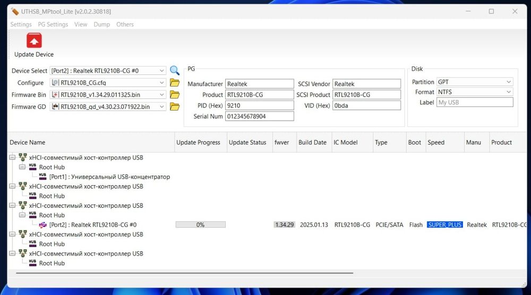
Task: Open the Device Select dropdown
Action: (x=162, y=71)
